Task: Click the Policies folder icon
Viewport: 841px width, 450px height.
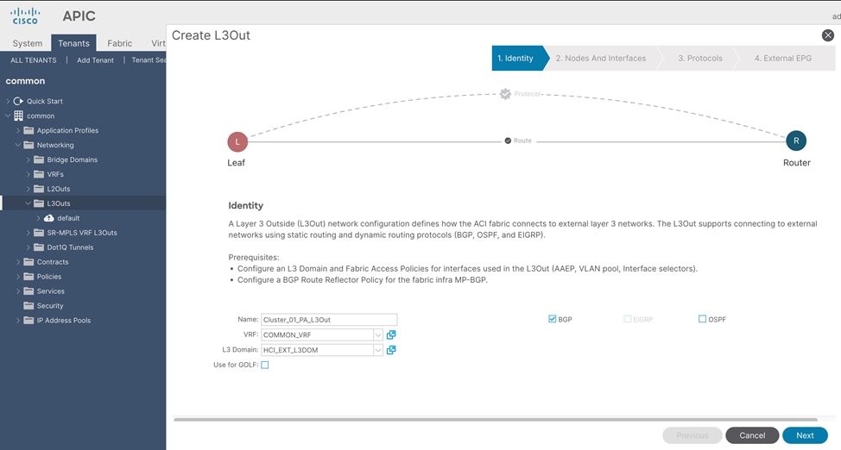Action: coord(28,277)
